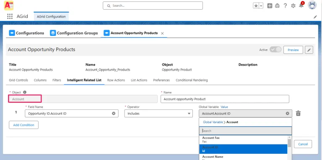Click the AGrid app logo
Screen dimensions: 322x160
point(9,5)
